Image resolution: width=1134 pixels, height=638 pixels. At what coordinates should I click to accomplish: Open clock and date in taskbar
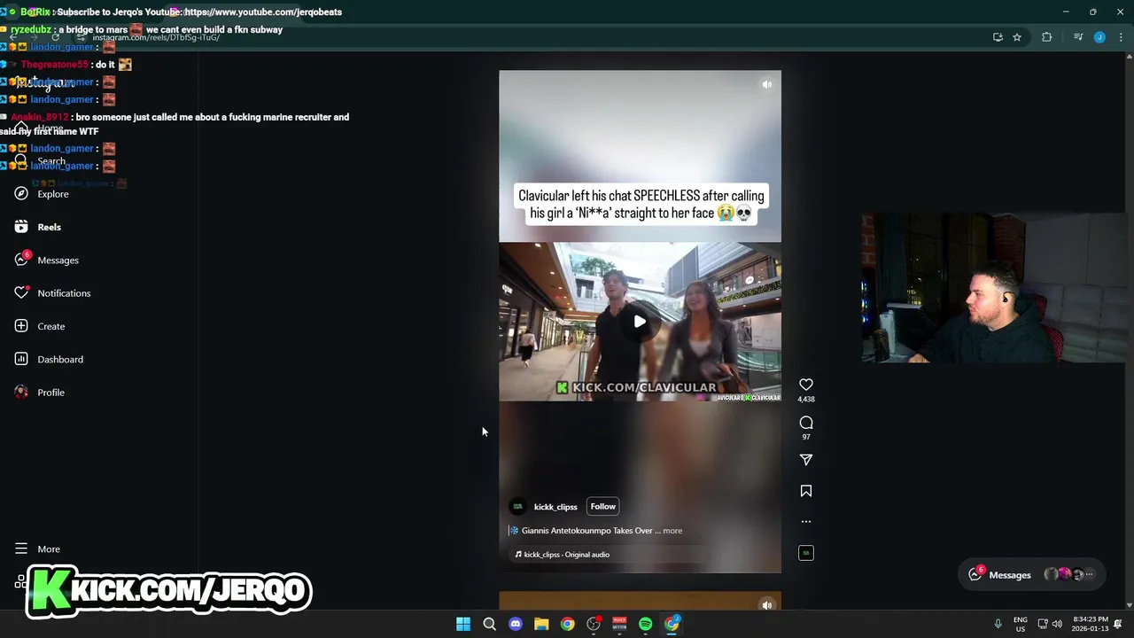[1090, 624]
